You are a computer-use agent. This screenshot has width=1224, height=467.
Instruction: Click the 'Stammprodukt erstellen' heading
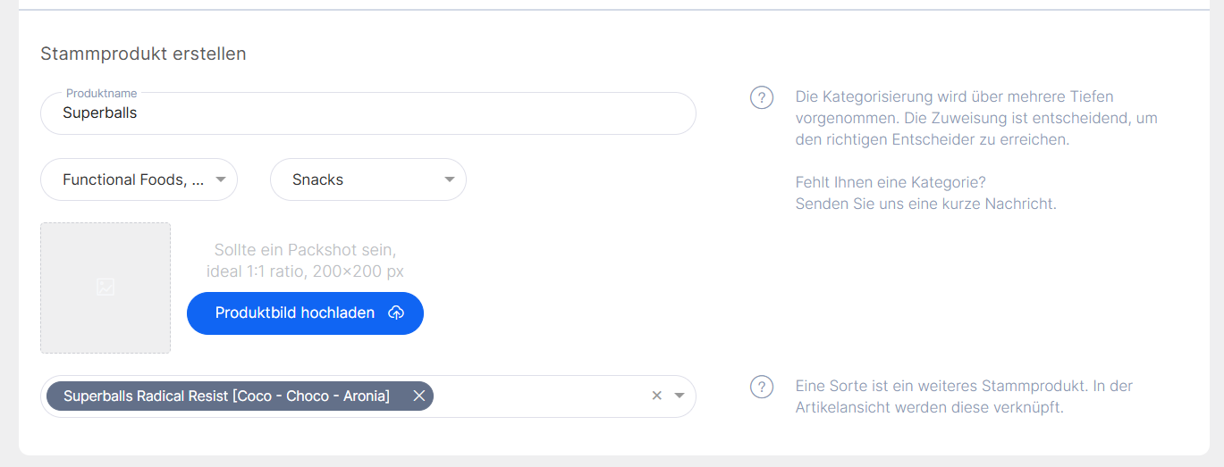[143, 54]
